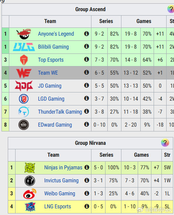Open the Invictus Gaming team link
The width and height of the screenshot is (174, 215).
(x=61, y=180)
